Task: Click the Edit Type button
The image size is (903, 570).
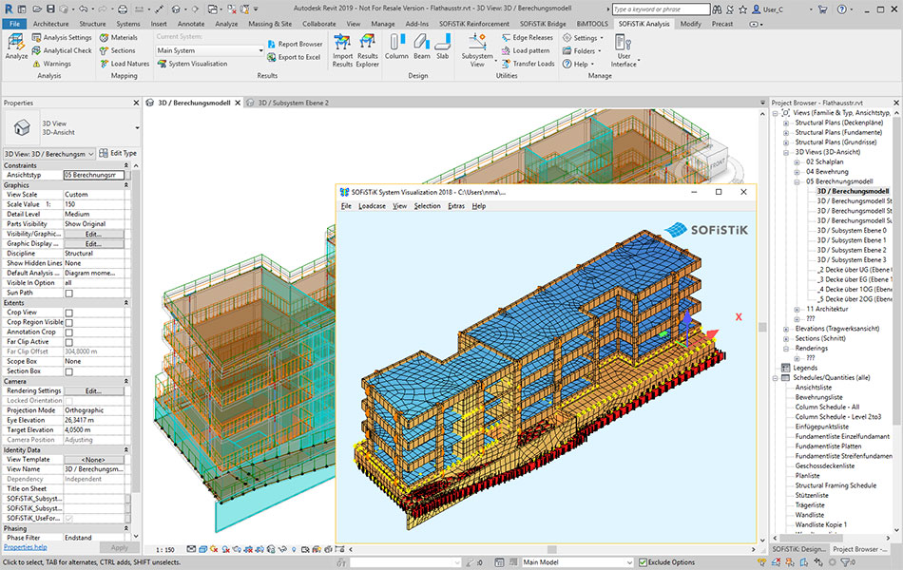Action: 118,153
